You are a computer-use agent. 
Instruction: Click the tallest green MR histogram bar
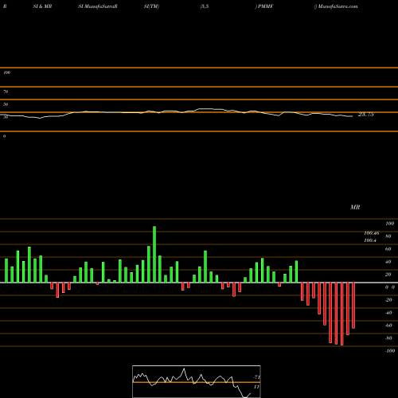pos(154,255)
